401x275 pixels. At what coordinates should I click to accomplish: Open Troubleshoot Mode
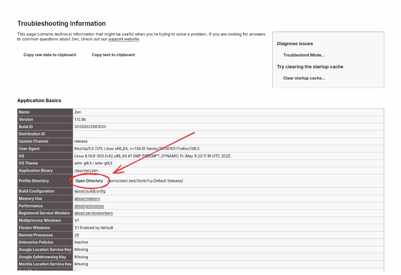(x=304, y=55)
